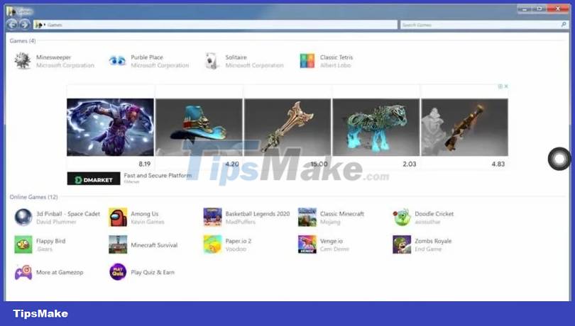This screenshot has width=575, height=326.
Task: Click the Games folder icon in address bar
Action: coord(38,25)
